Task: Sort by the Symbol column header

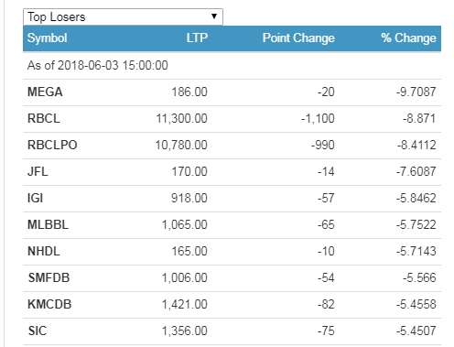Action: 48,38
